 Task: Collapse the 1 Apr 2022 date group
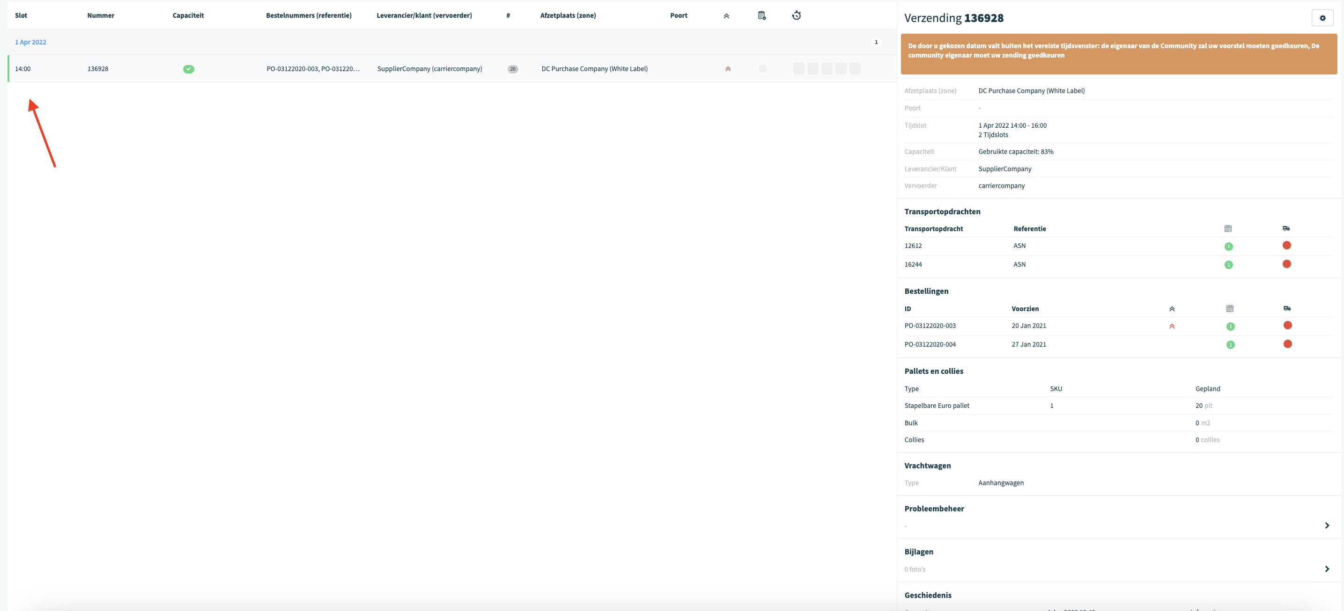pos(30,42)
